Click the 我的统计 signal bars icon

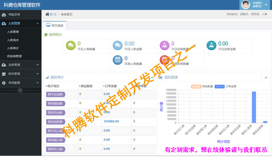[x=47, y=78]
